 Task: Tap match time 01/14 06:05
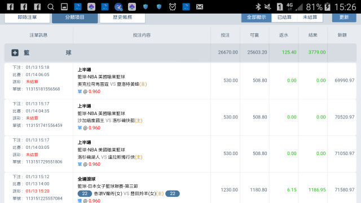[x=37, y=74]
